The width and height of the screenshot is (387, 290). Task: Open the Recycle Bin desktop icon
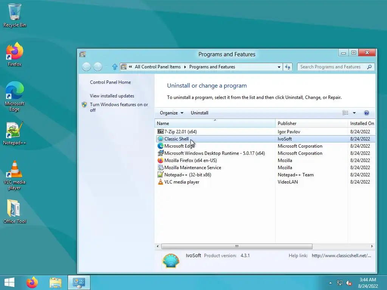click(x=15, y=15)
